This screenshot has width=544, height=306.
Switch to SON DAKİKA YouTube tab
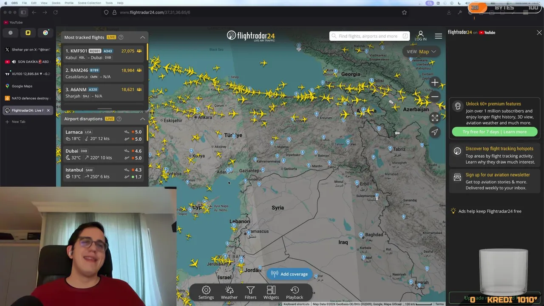(28, 62)
